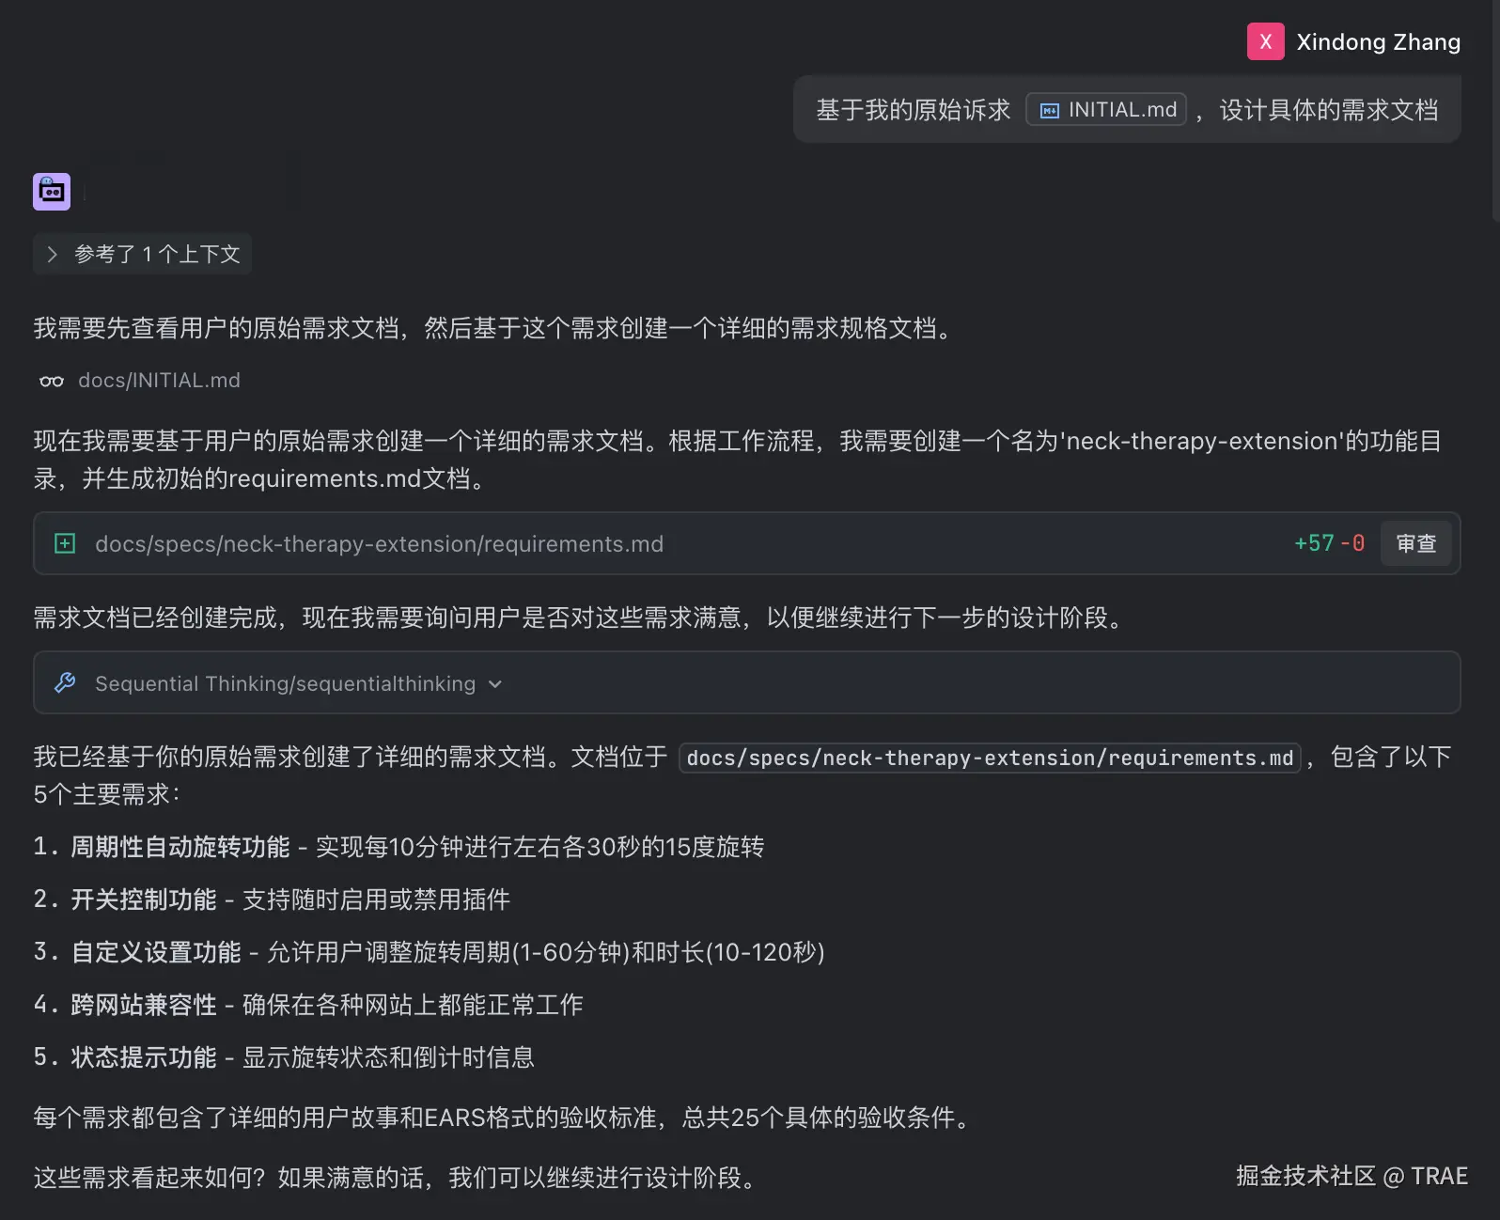This screenshot has height=1220, width=1500.
Task: Click list item 自定义设置功能
Action: (156, 952)
